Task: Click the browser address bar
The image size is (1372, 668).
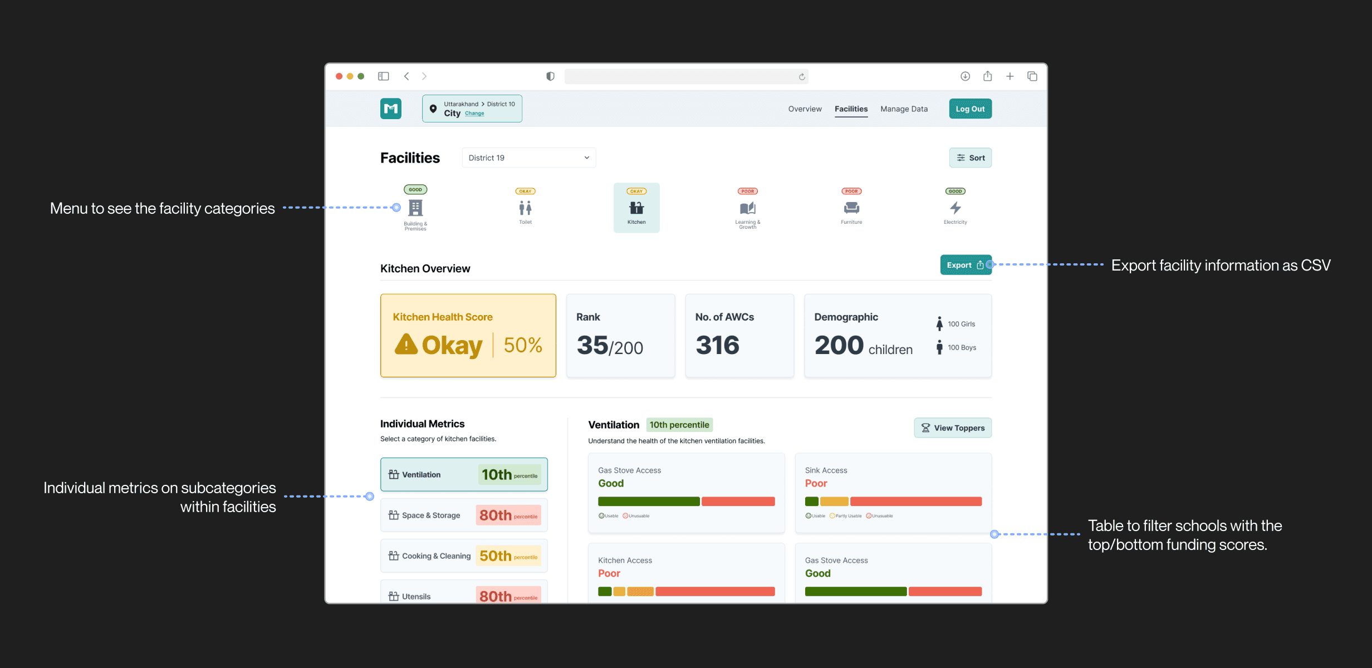Action: click(686, 76)
